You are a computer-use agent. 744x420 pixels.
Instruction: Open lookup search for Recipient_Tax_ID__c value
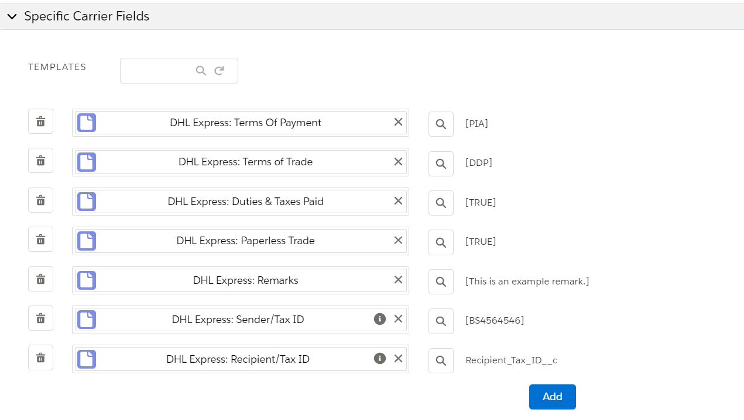tap(441, 360)
